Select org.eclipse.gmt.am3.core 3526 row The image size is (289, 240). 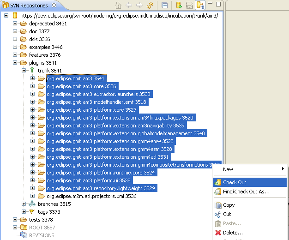pyautogui.click(x=82, y=86)
